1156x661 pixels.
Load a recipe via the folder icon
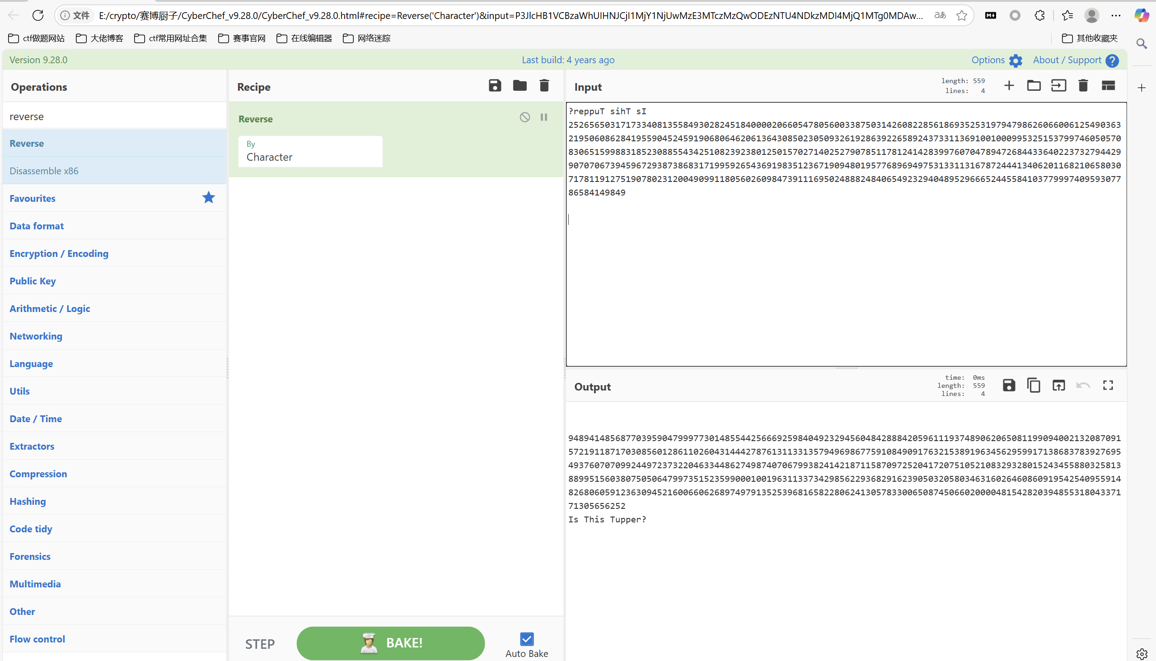coord(519,85)
